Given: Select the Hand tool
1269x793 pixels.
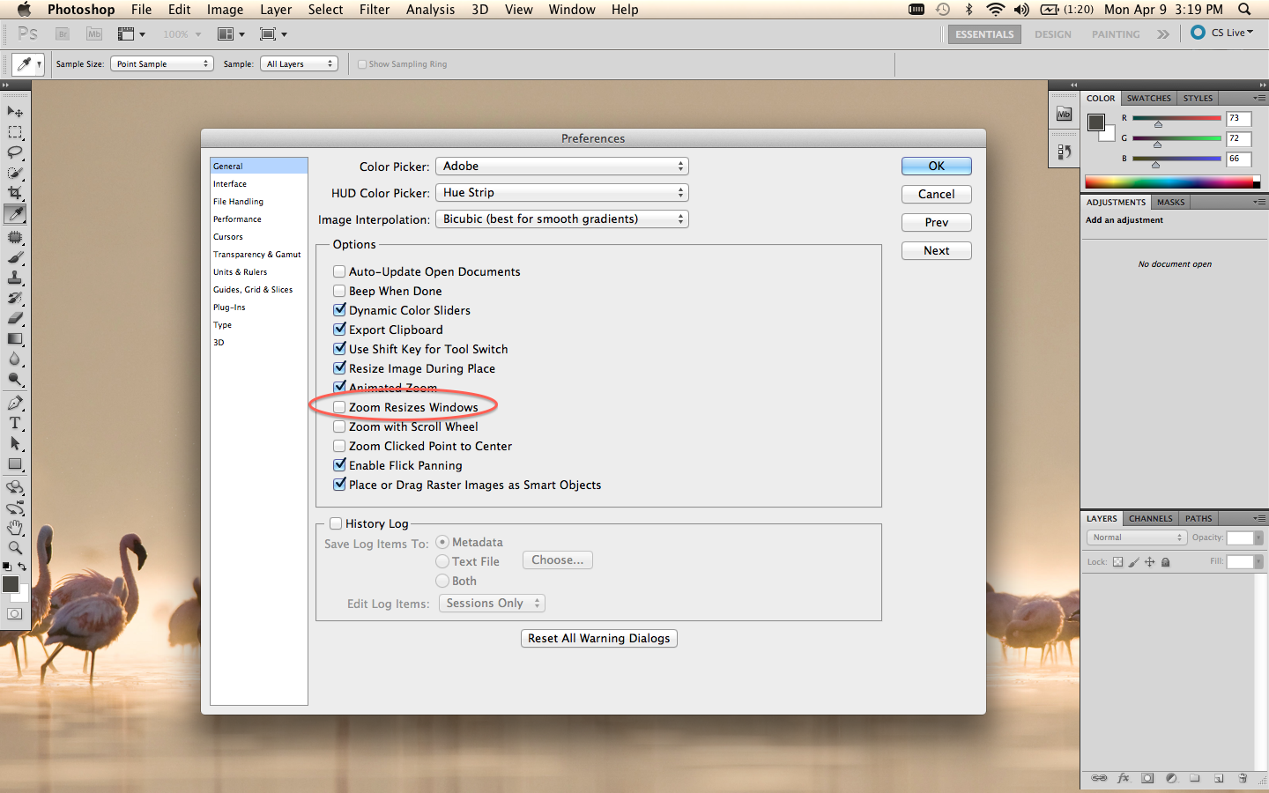Looking at the screenshot, I should 15,528.
